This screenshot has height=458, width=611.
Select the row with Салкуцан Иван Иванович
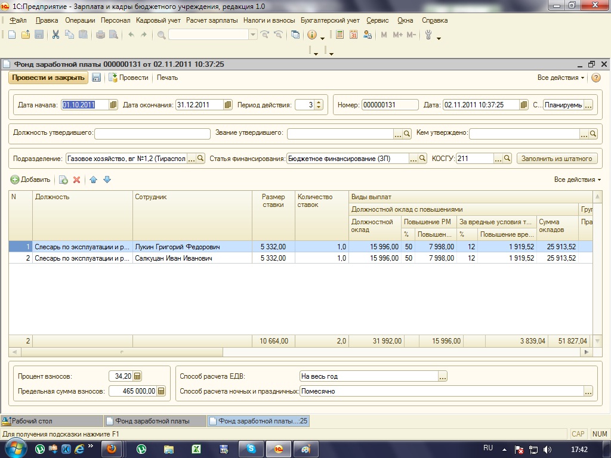pyautogui.click(x=301, y=258)
